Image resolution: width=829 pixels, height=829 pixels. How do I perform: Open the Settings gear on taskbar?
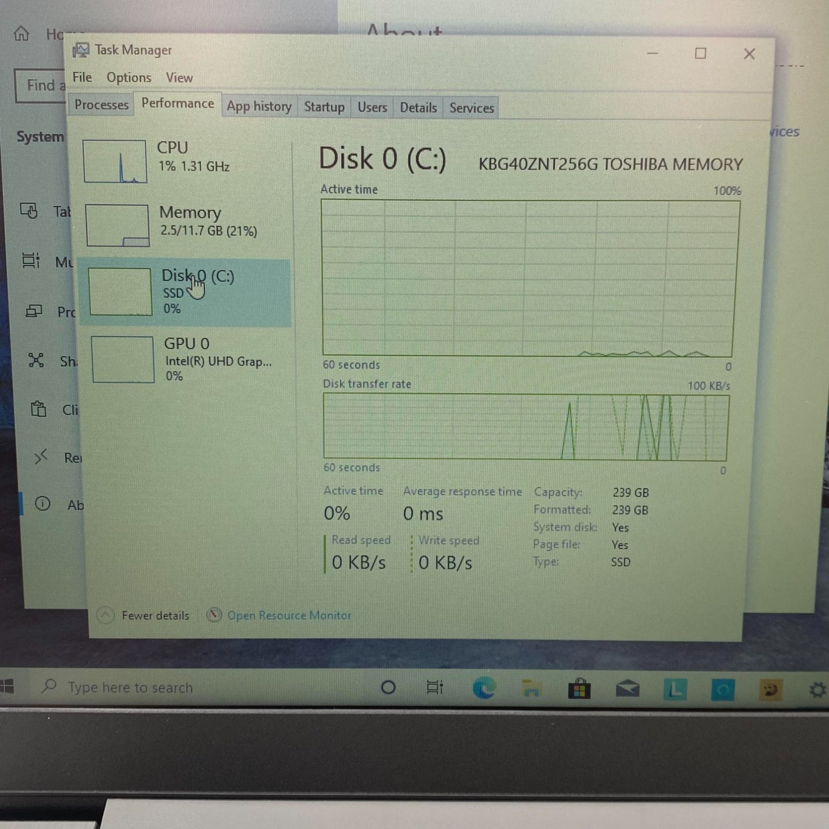818,690
